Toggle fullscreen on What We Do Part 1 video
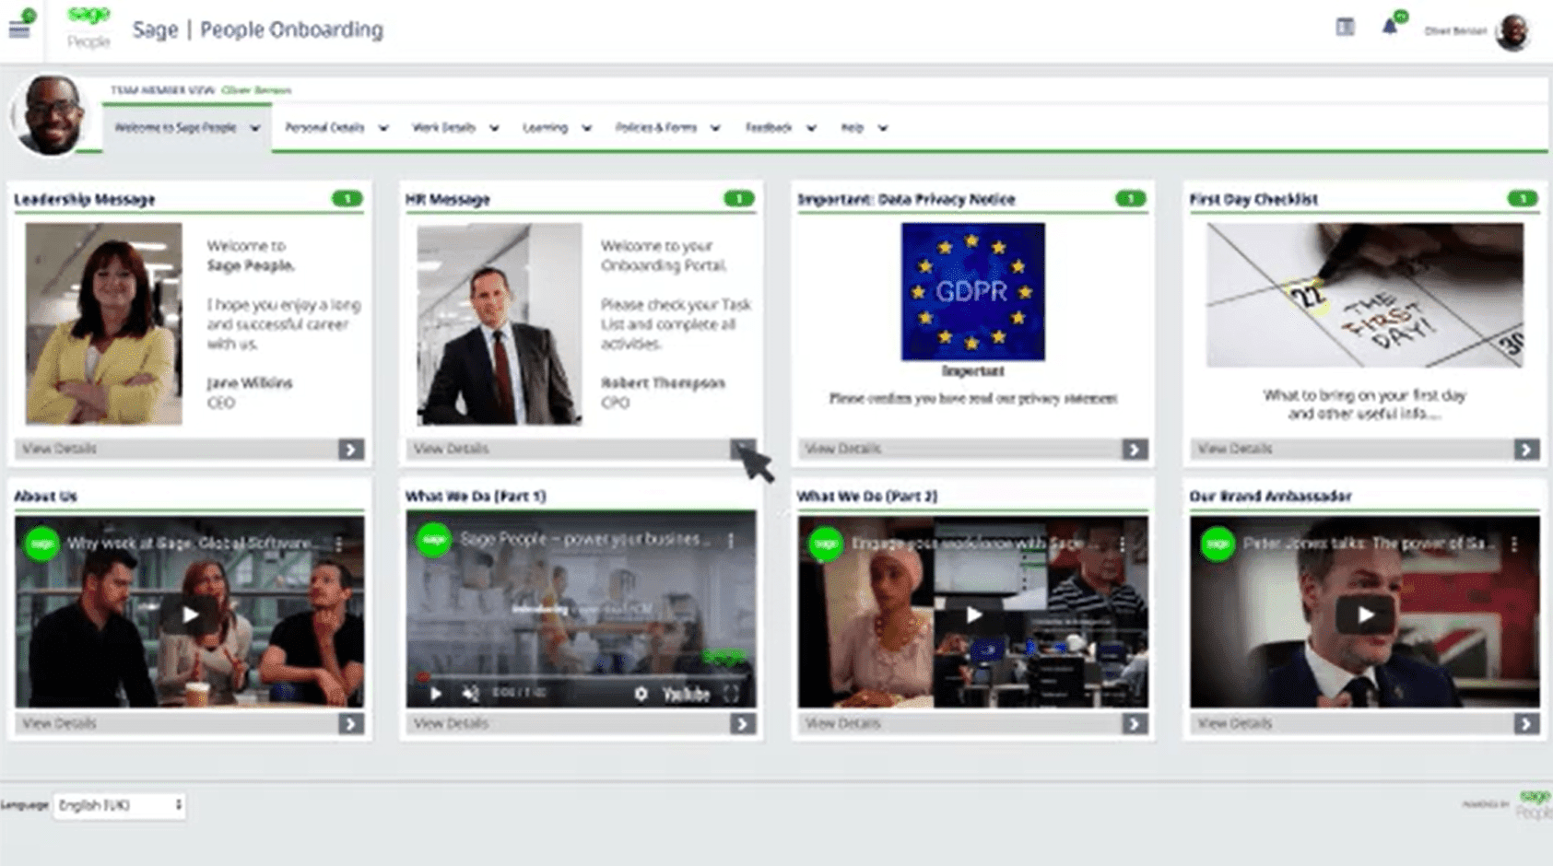The width and height of the screenshot is (1553, 866). click(732, 694)
